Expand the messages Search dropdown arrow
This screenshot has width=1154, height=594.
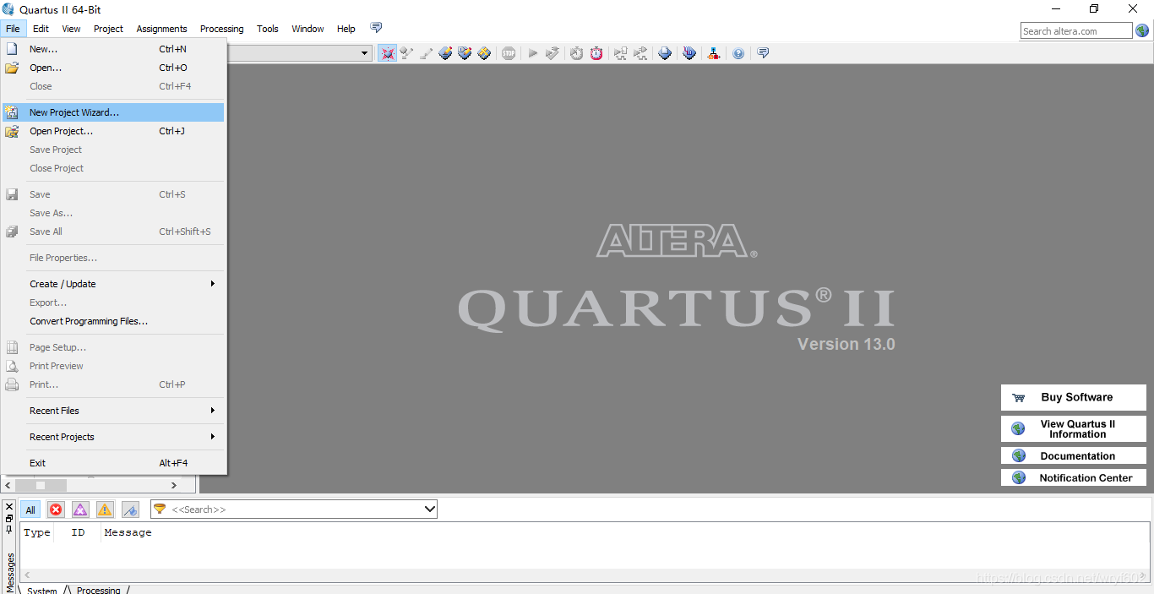(x=429, y=510)
